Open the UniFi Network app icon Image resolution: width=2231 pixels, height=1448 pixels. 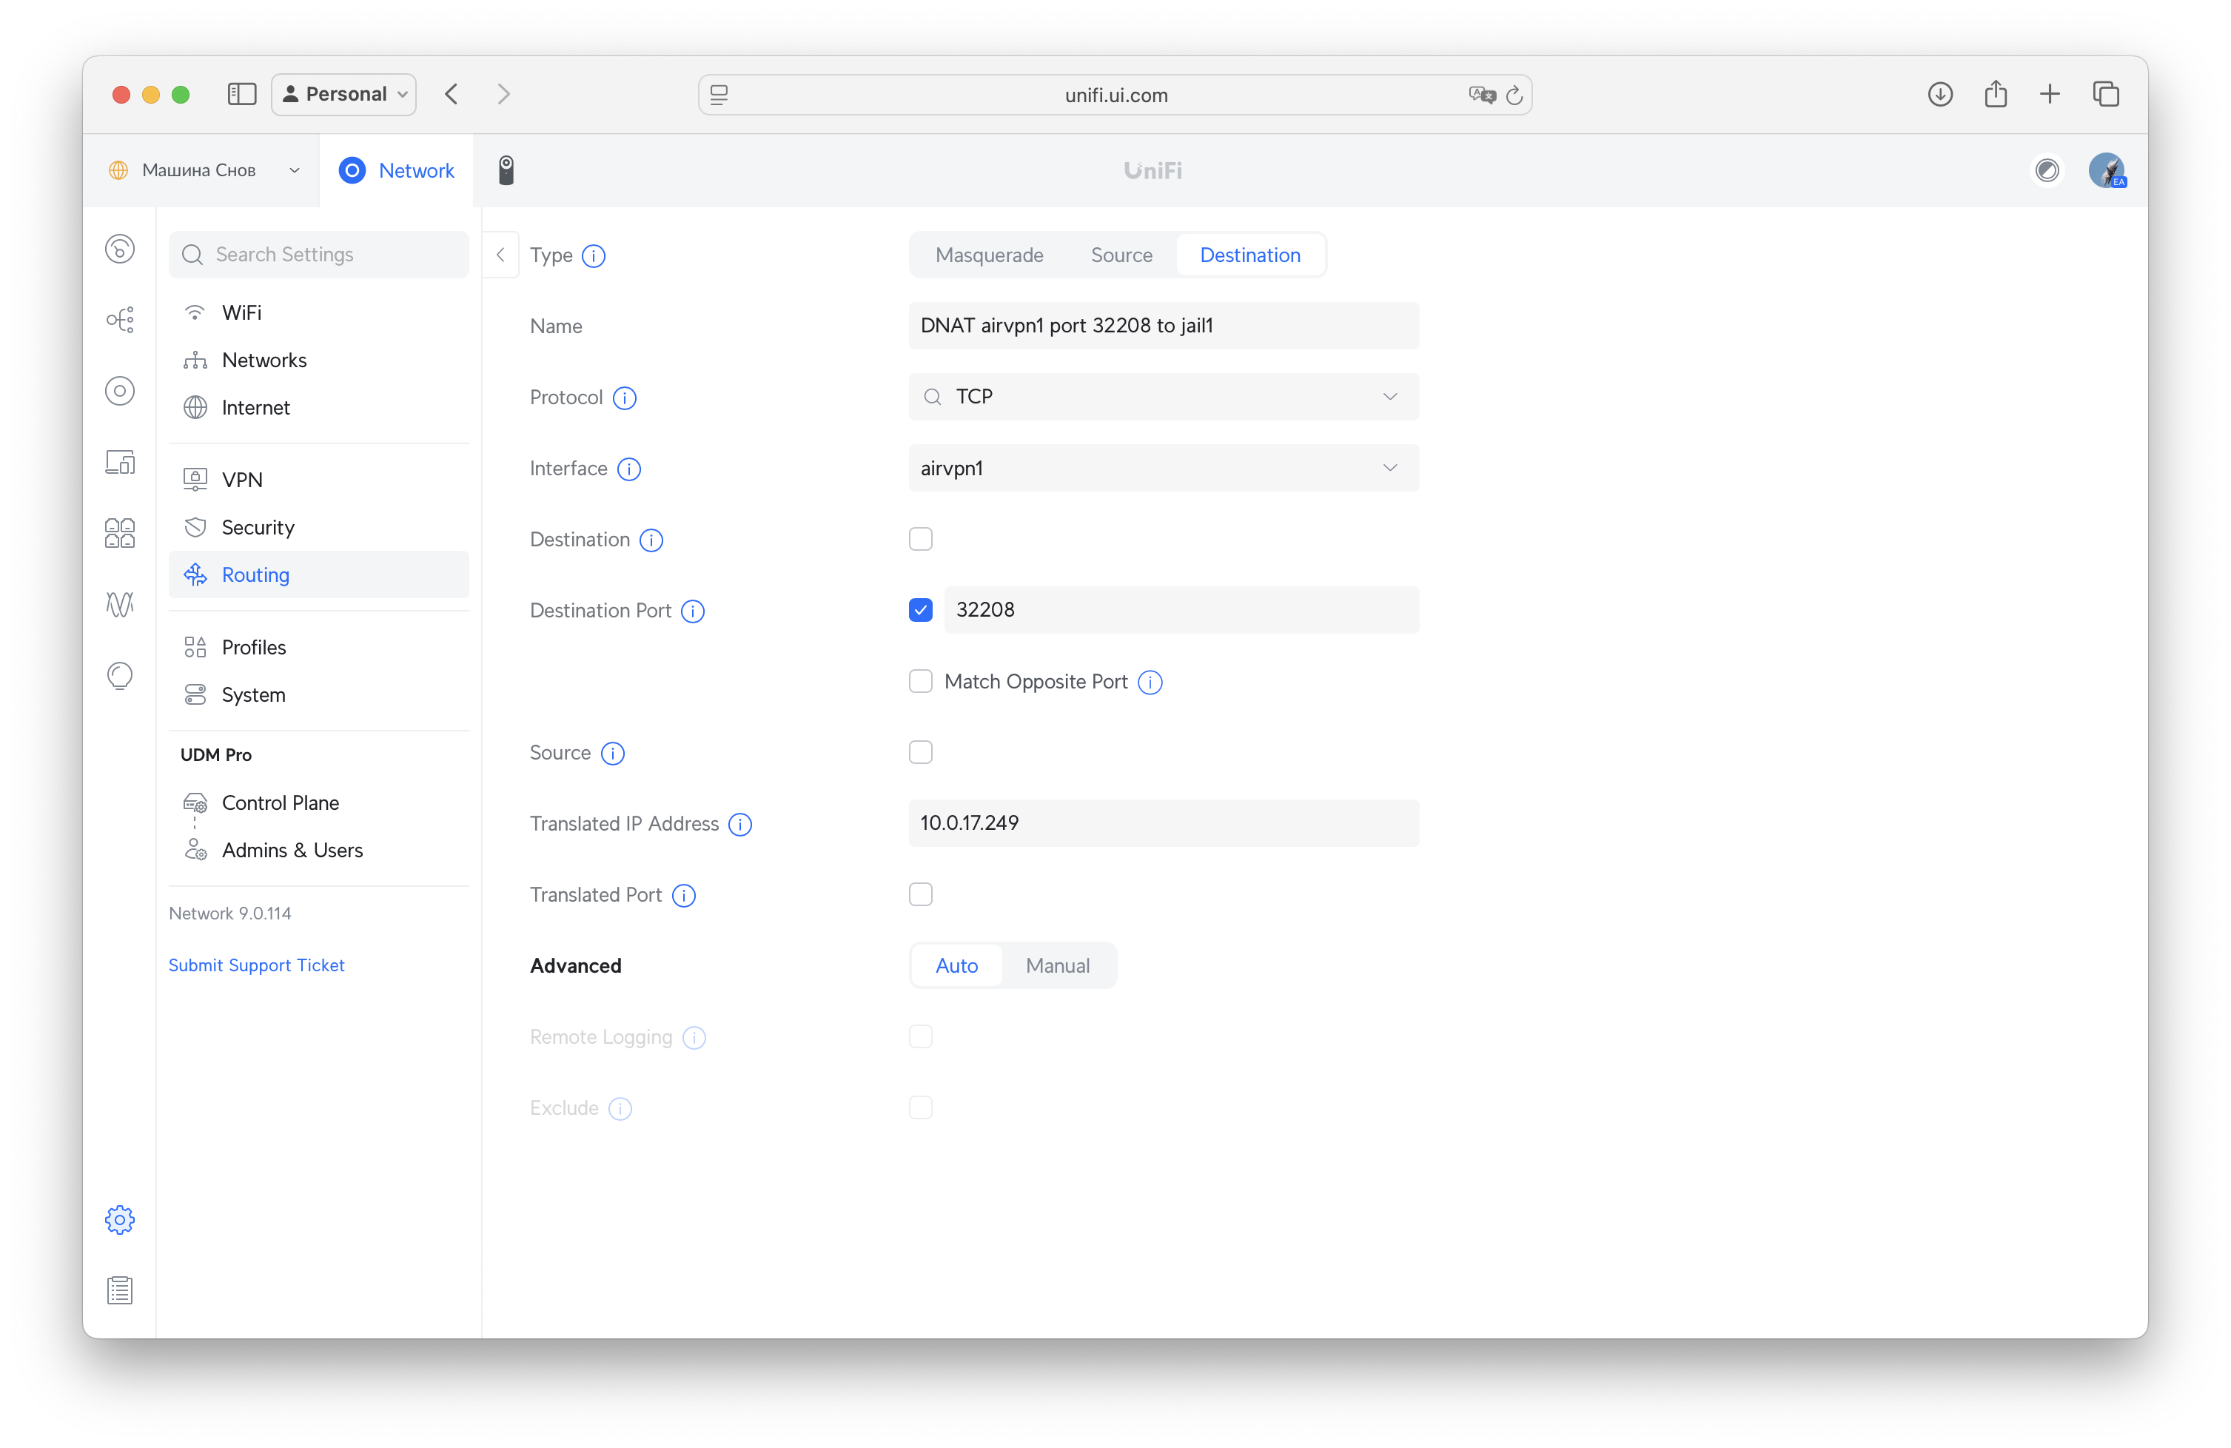click(352, 170)
